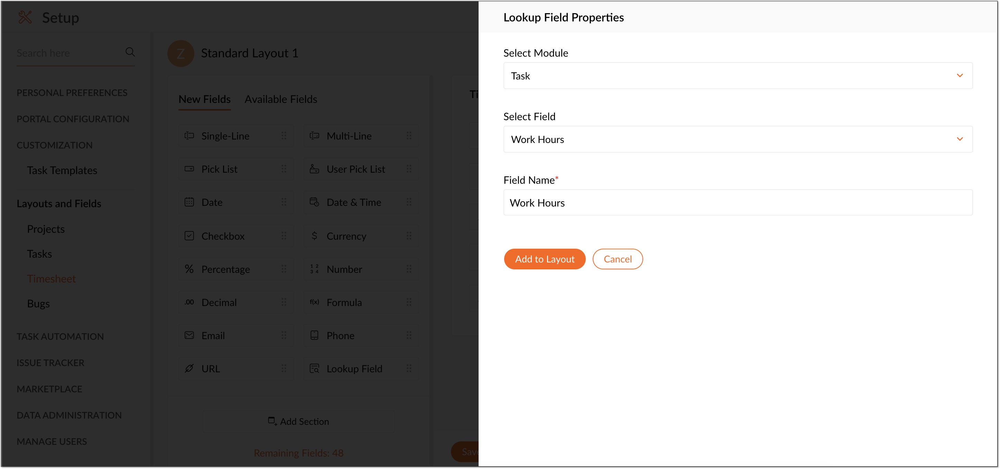Click the Field Name text input
The image size is (1000, 469).
pyautogui.click(x=738, y=203)
